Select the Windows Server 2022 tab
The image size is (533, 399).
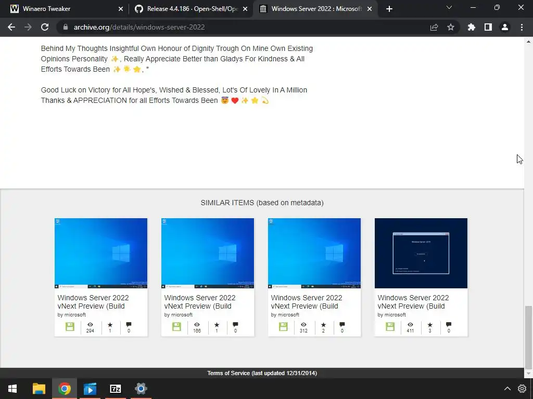click(x=314, y=9)
